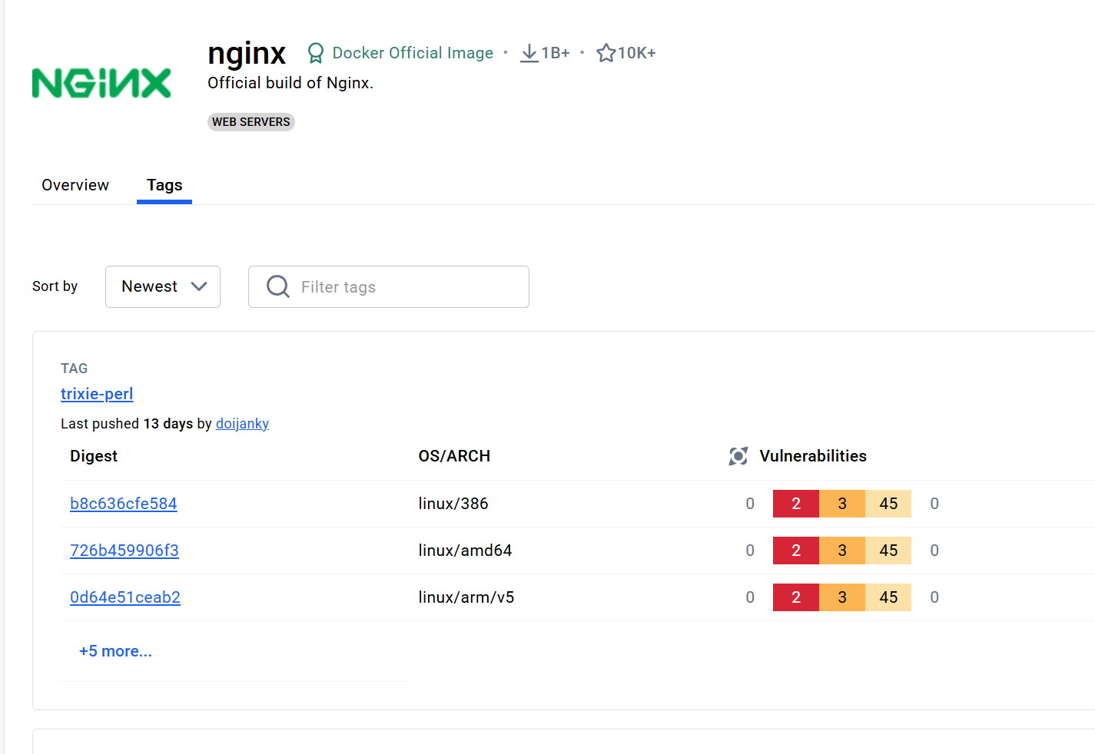Click the OS/ARCH column header
The height and width of the screenshot is (754, 1095).
(454, 456)
